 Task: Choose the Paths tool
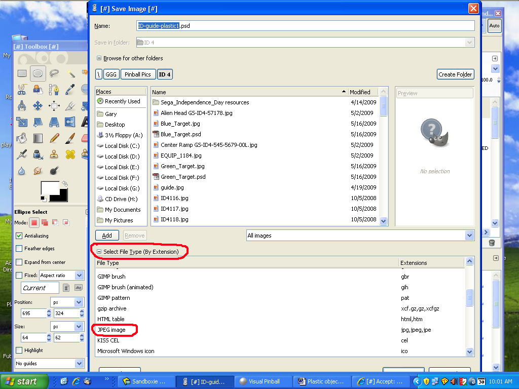pyautogui.click(x=54, y=90)
